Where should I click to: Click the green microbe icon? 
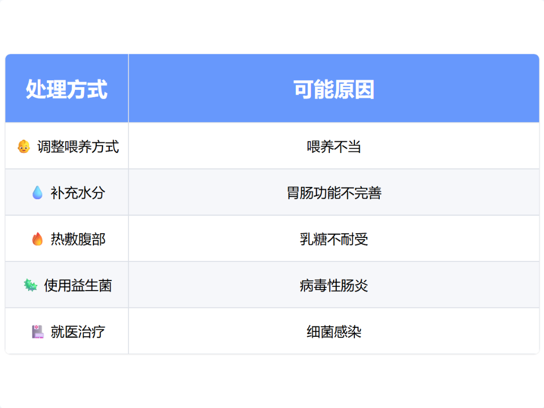click(30, 285)
